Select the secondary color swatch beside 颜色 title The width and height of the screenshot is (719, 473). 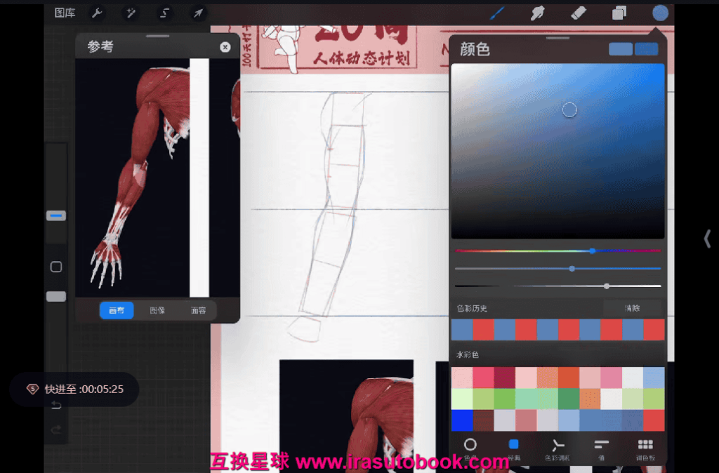coord(646,49)
